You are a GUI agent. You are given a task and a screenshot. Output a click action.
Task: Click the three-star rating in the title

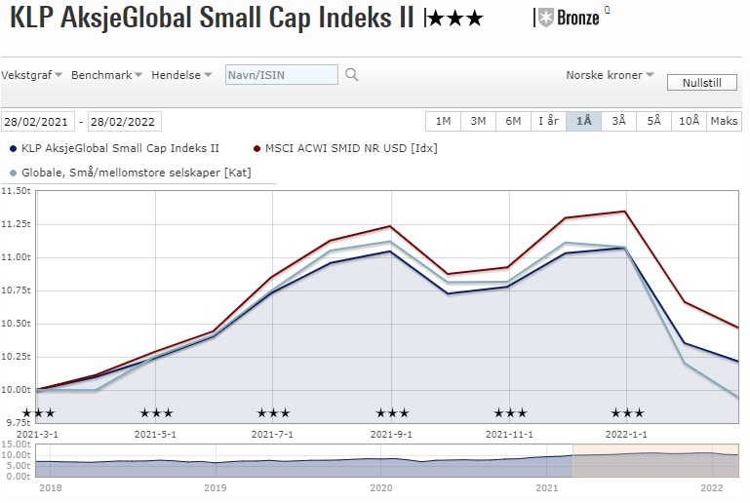click(454, 19)
